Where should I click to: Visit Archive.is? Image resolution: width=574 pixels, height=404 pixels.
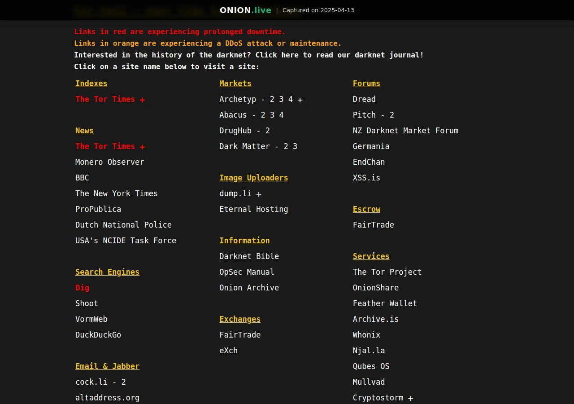point(376,319)
